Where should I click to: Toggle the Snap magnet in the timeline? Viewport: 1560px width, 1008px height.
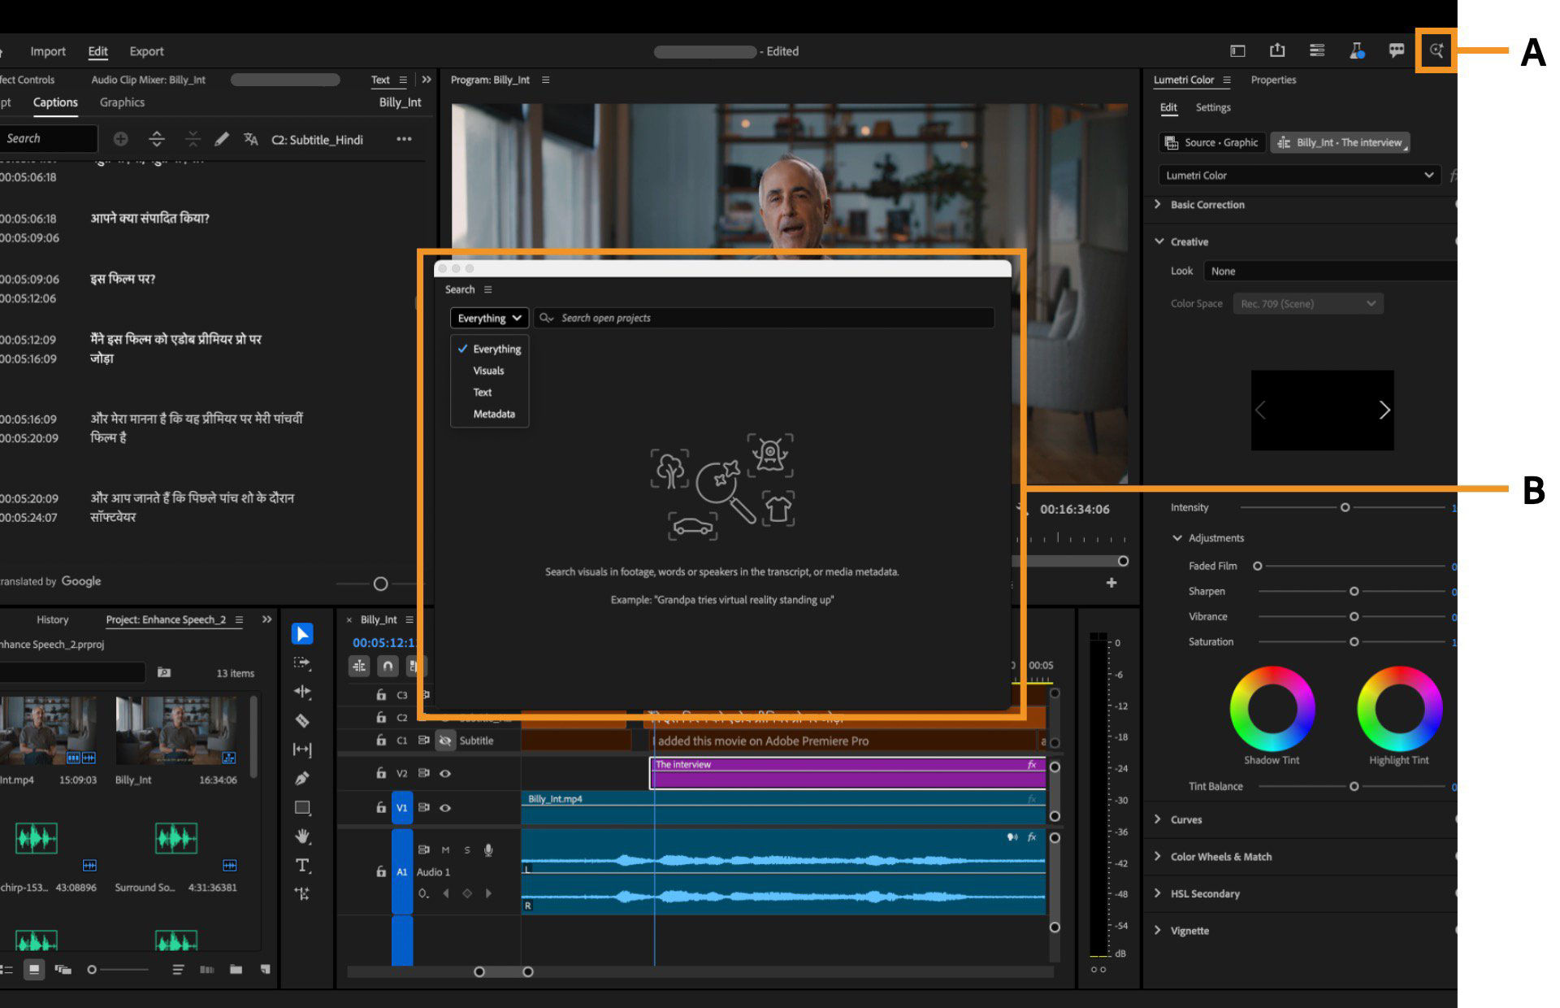[388, 666]
